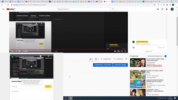178x100 pixels.
Task: Toggle the autoplay switch
Action: tap(165, 56)
